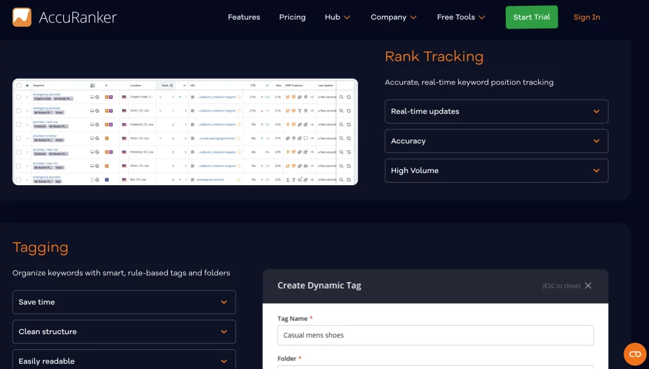Check the Firestone row checkbox
This screenshot has width=649, height=369.
[x=18, y=152]
